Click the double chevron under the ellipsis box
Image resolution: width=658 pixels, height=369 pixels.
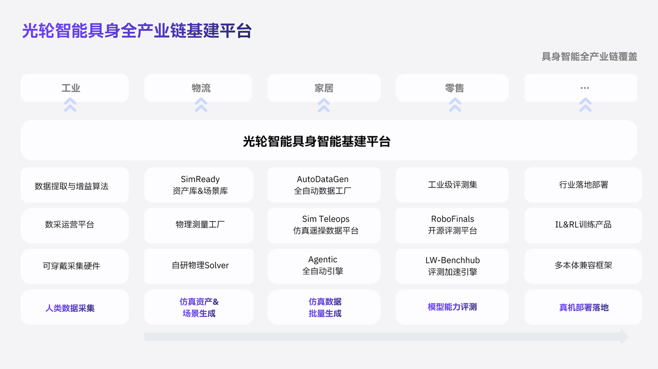tap(585, 105)
